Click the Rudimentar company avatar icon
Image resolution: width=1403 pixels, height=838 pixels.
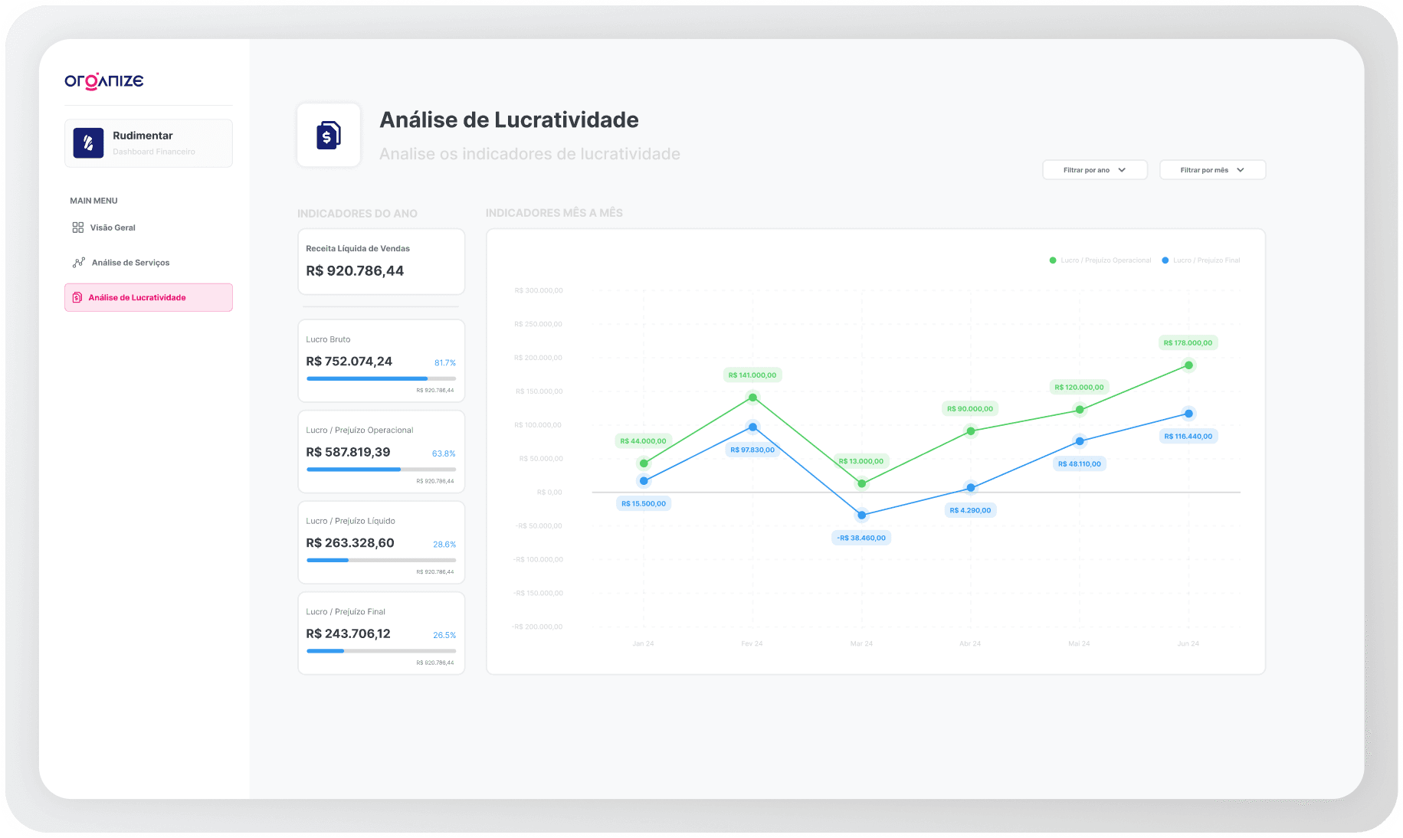[88, 143]
